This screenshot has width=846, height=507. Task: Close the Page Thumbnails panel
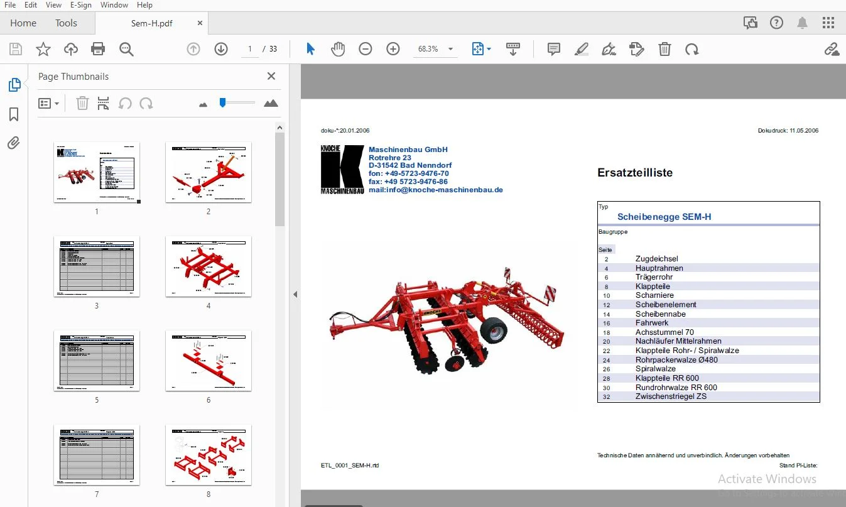(x=271, y=76)
